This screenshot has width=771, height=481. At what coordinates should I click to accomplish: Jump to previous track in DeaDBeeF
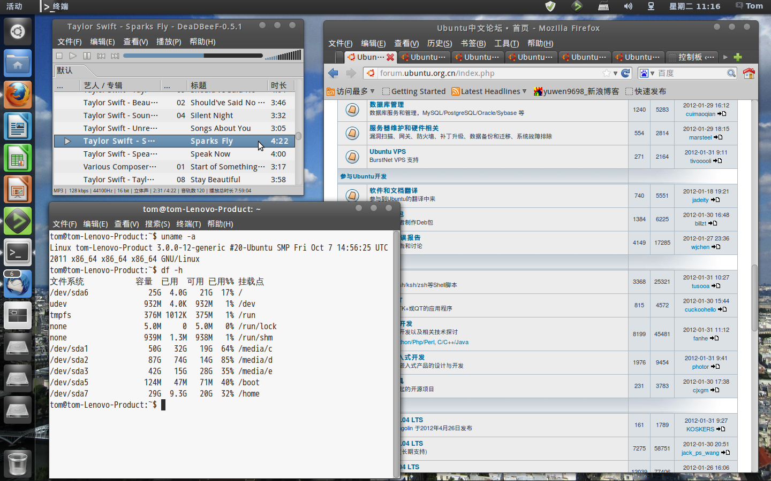[x=101, y=56]
